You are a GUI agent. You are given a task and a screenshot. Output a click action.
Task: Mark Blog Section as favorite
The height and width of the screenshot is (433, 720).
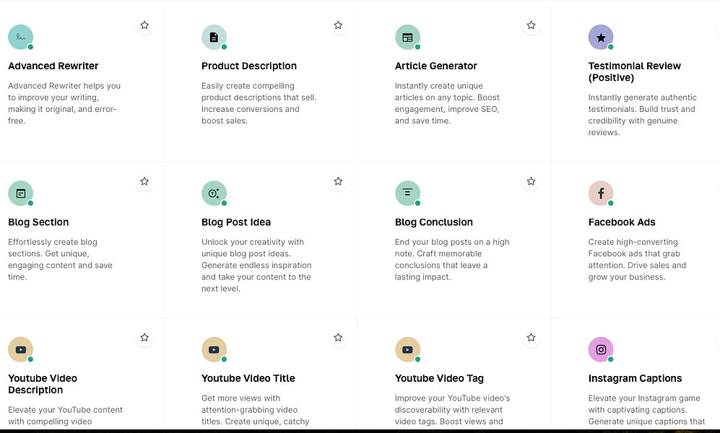coord(144,181)
